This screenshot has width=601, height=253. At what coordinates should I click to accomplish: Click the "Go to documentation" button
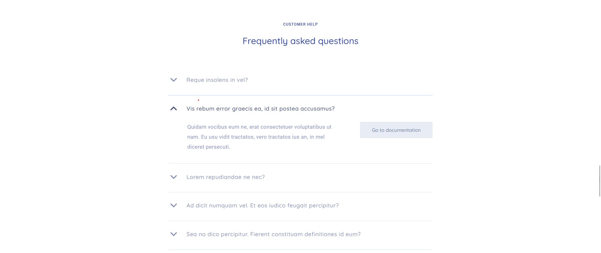pos(396,130)
